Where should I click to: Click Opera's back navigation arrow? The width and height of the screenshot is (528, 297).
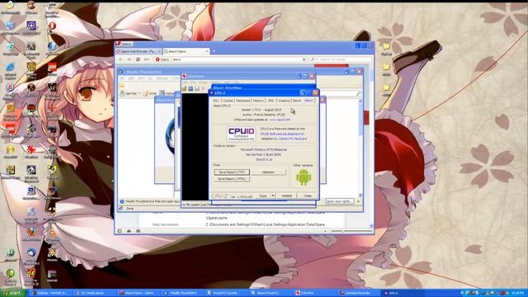120,59
